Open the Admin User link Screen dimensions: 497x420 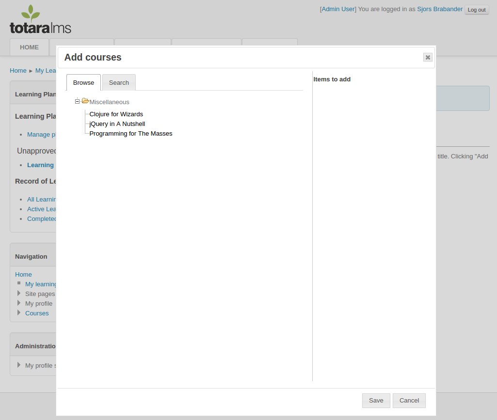338,9
